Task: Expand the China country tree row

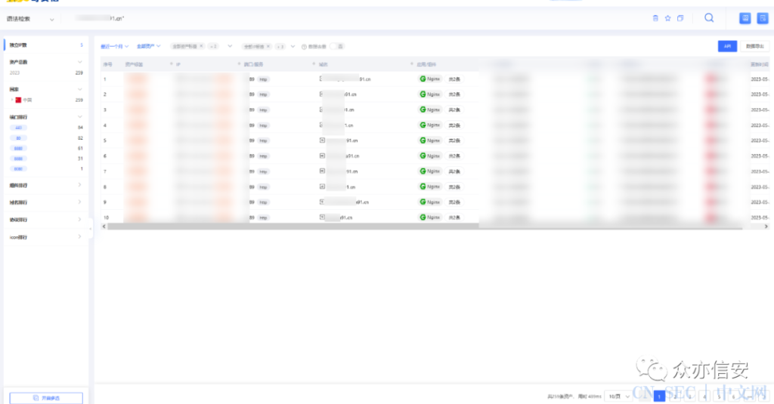Action: [12, 100]
